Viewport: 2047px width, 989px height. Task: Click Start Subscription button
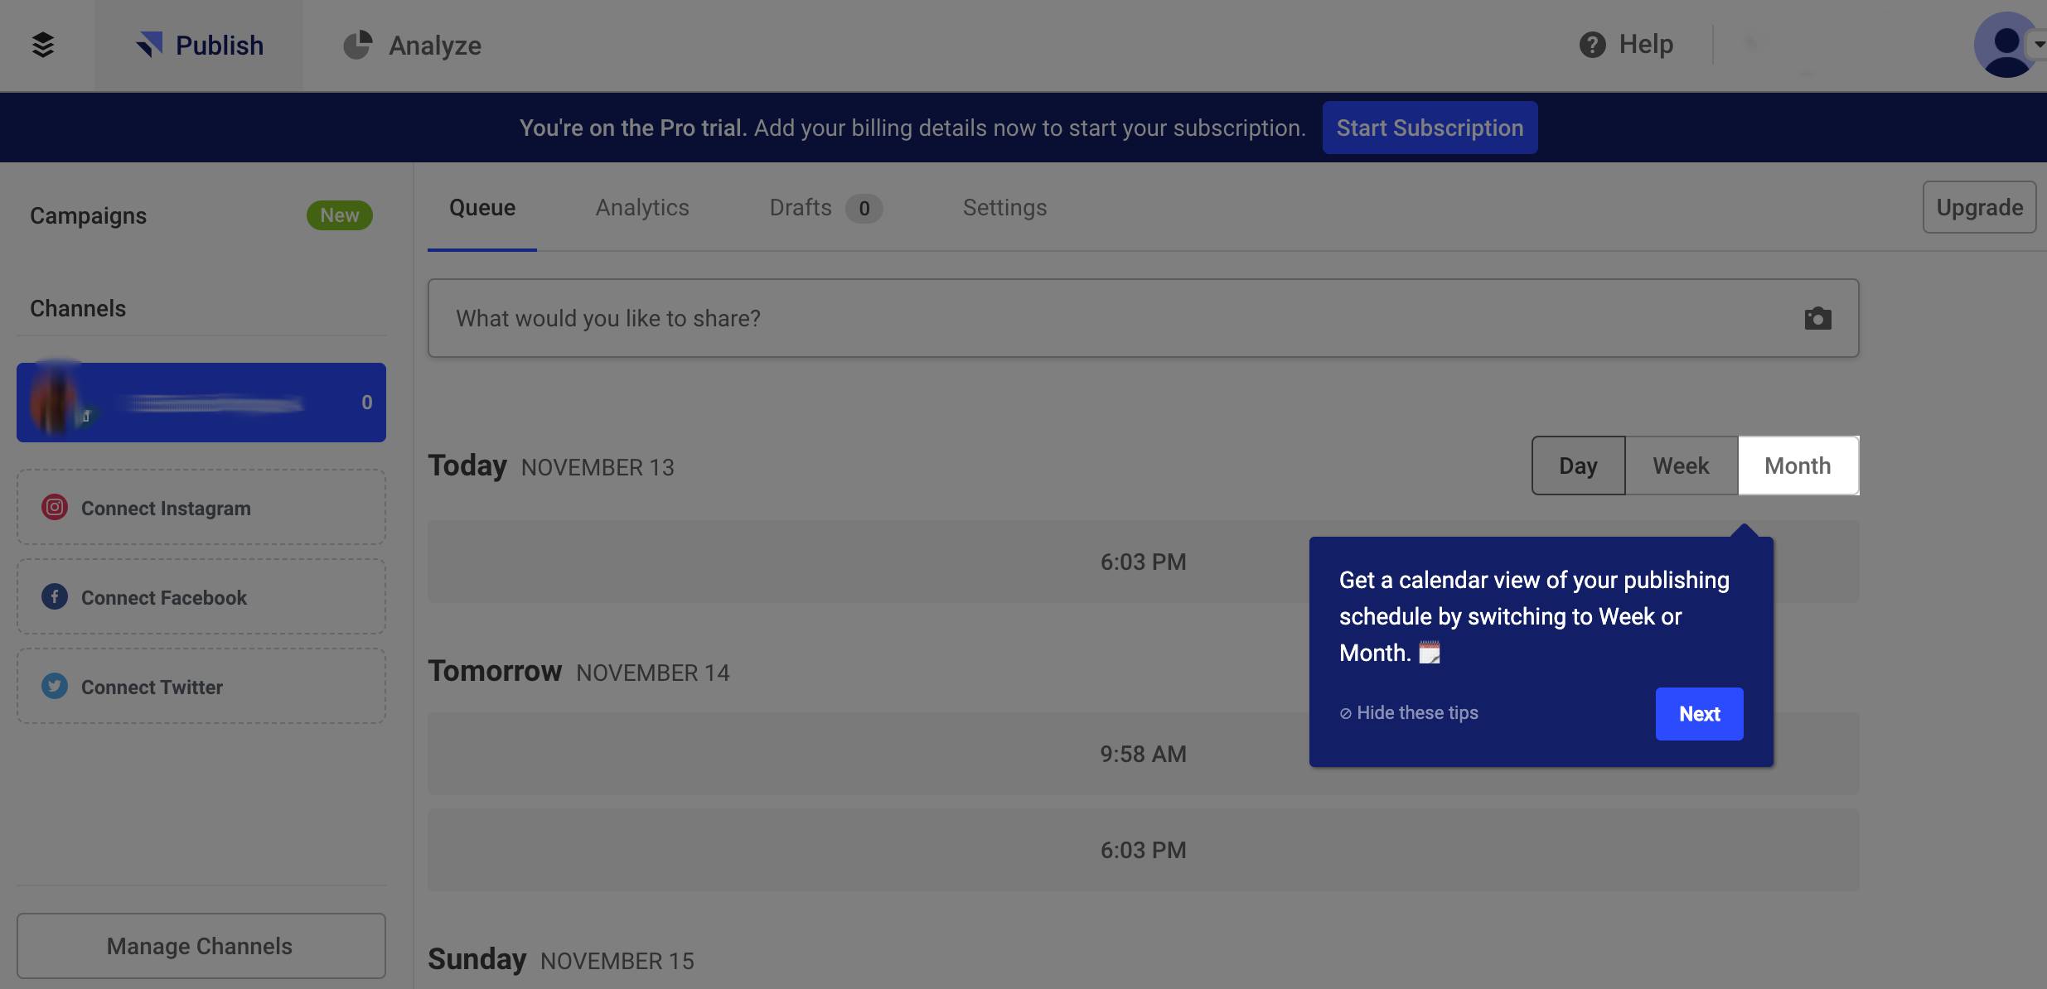1430,128
